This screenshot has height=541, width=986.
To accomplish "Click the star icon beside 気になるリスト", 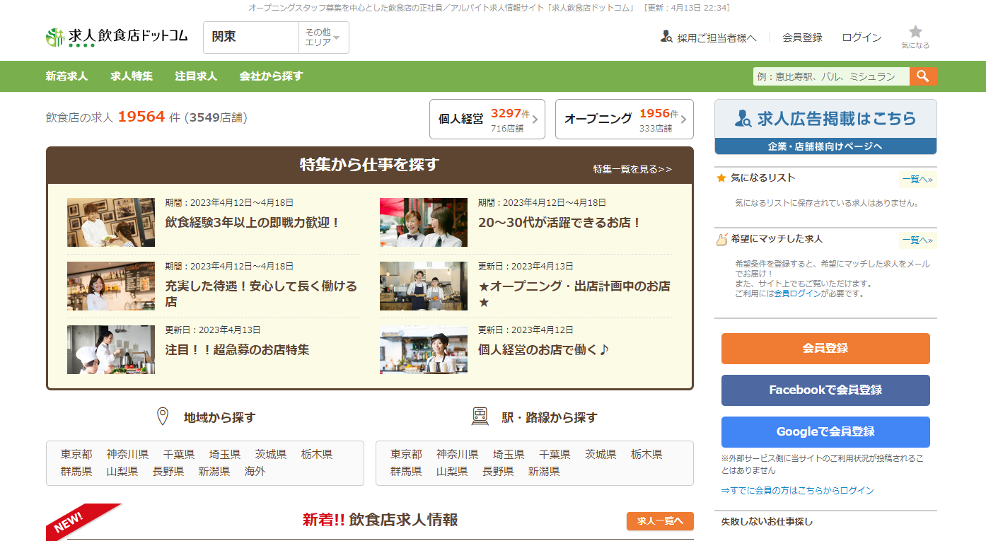I will click(x=721, y=178).
